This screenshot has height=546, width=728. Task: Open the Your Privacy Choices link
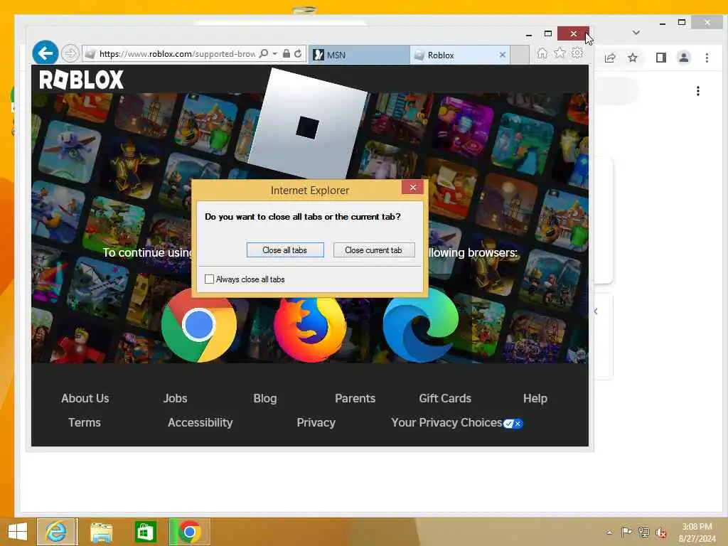446,422
